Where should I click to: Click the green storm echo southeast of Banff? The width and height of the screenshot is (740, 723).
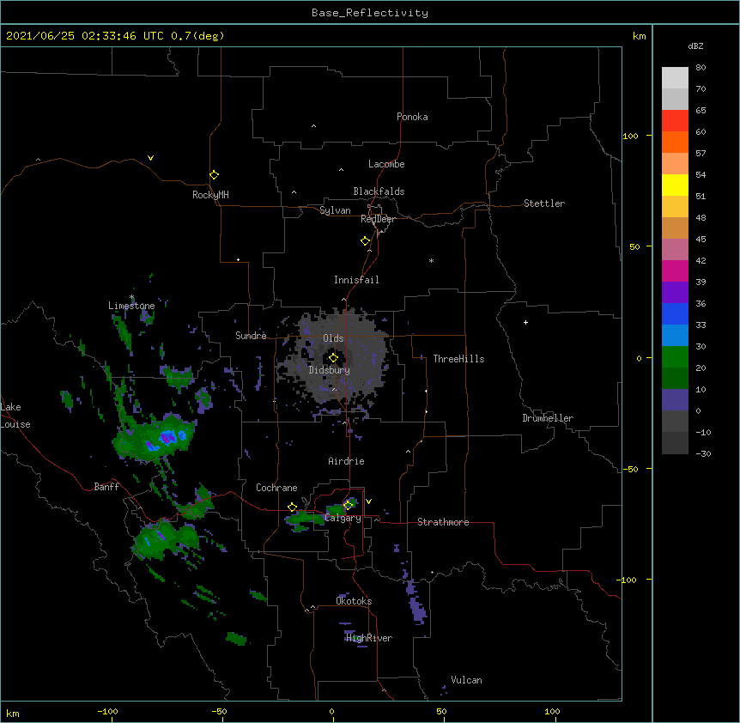[165, 539]
